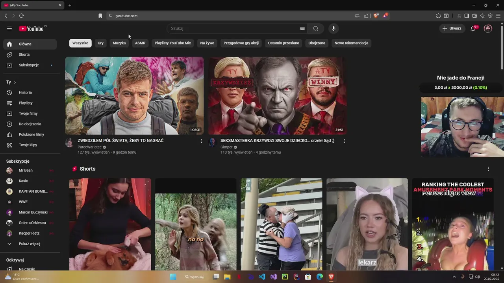Viewport: 504px width, 283px height.
Task: Click the bookmark icon beside address bar
Action: tap(100, 16)
